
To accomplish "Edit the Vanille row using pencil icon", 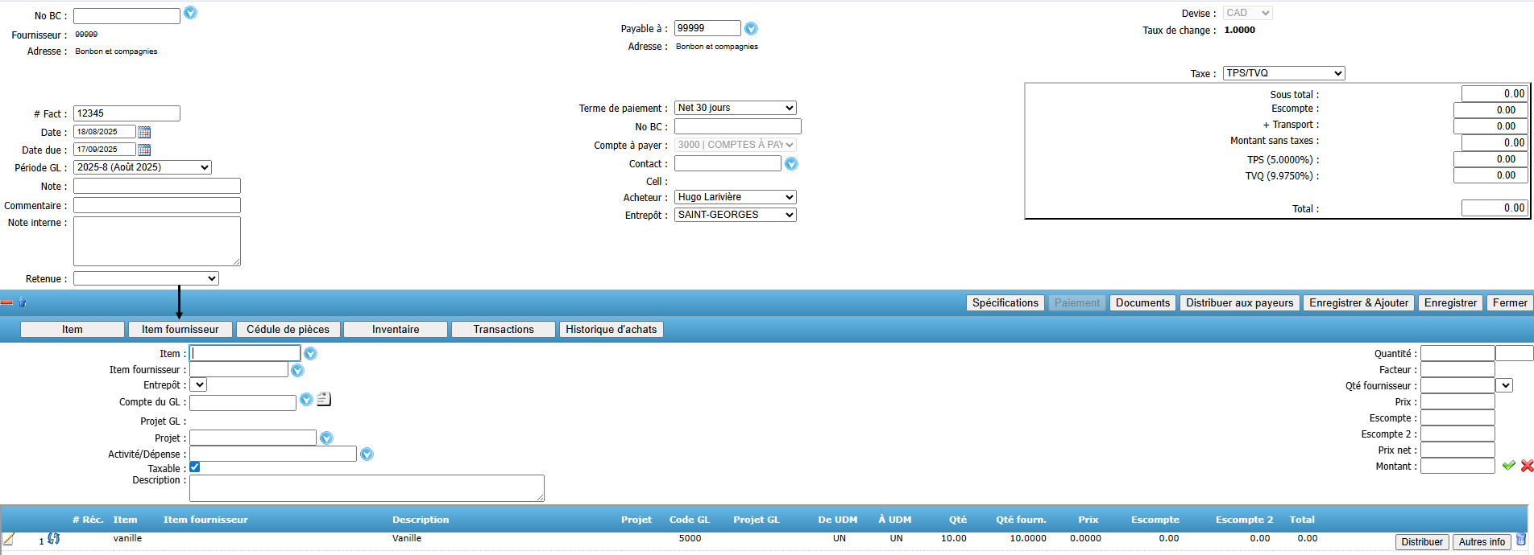I will 9,539.
